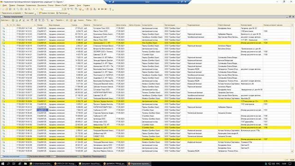This screenshot has height=166, width=295.
Task: Open the Справочники menu
Action: (31, 6)
